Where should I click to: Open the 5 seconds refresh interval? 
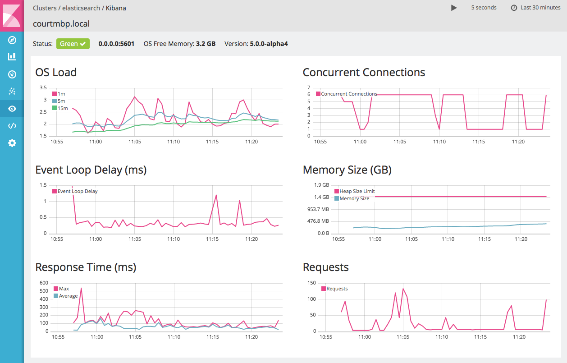pos(484,8)
